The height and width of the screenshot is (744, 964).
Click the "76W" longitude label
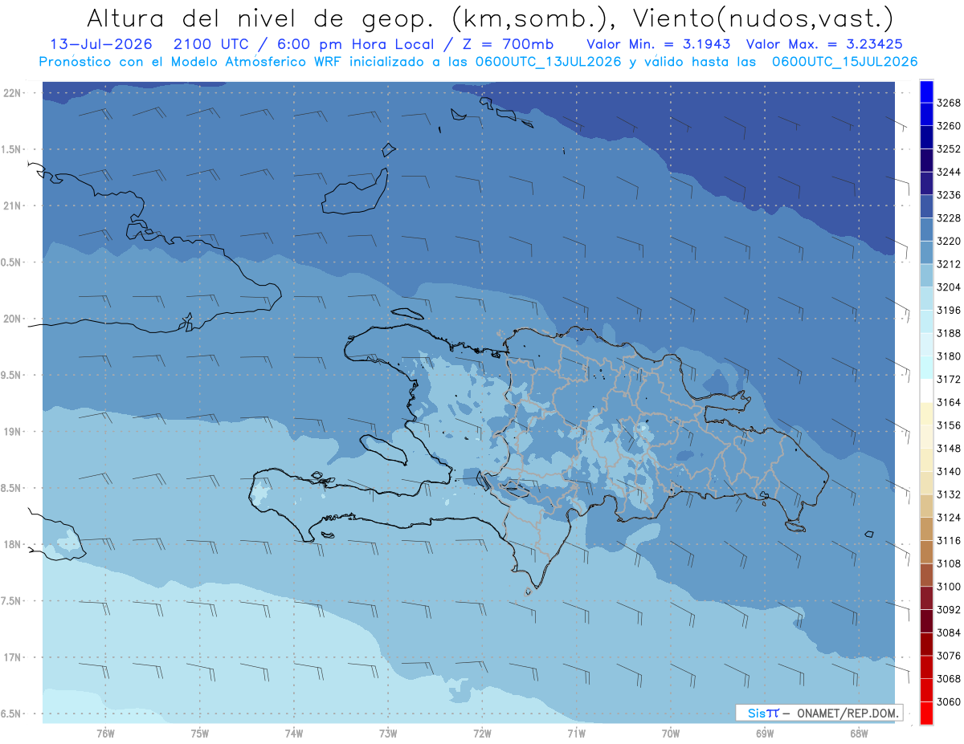pyautogui.click(x=105, y=734)
